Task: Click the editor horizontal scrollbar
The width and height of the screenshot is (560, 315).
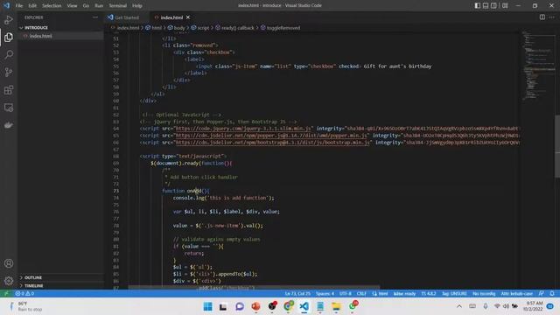Action: (254, 288)
